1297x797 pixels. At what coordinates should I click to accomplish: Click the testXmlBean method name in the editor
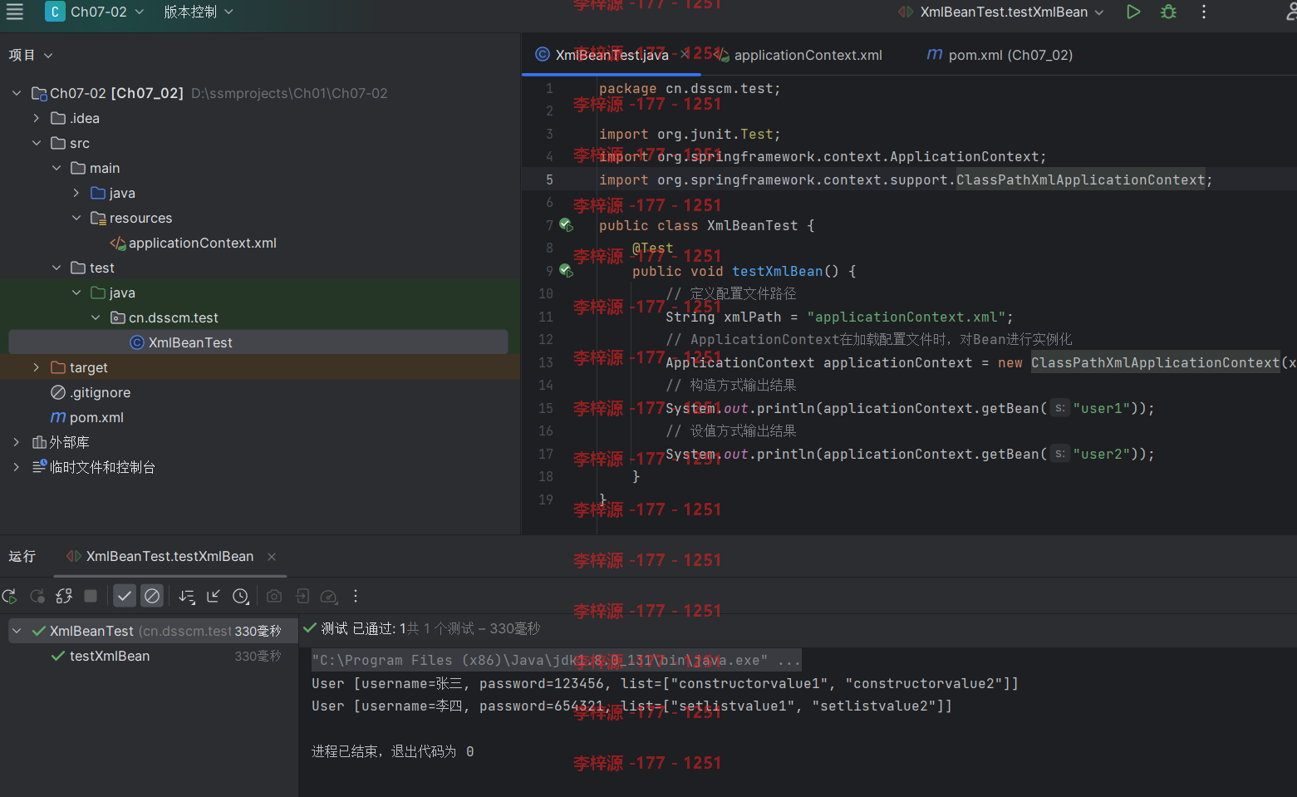777,271
